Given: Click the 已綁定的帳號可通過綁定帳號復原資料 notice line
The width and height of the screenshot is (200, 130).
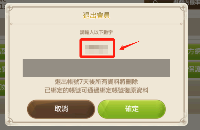Looking at the screenshot, I should pyautogui.click(x=97, y=90).
